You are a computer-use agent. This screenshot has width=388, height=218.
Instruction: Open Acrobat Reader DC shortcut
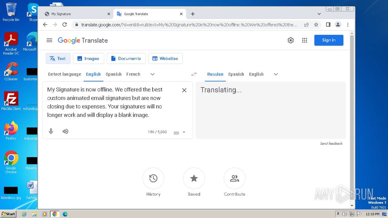point(11,44)
